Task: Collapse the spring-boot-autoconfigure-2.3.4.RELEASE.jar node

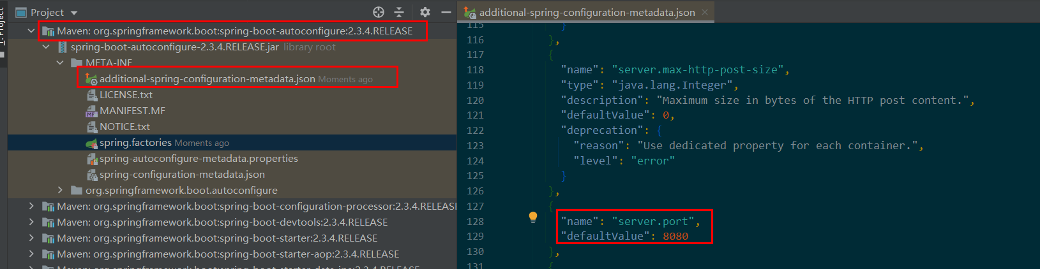Action: click(x=46, y=47)
